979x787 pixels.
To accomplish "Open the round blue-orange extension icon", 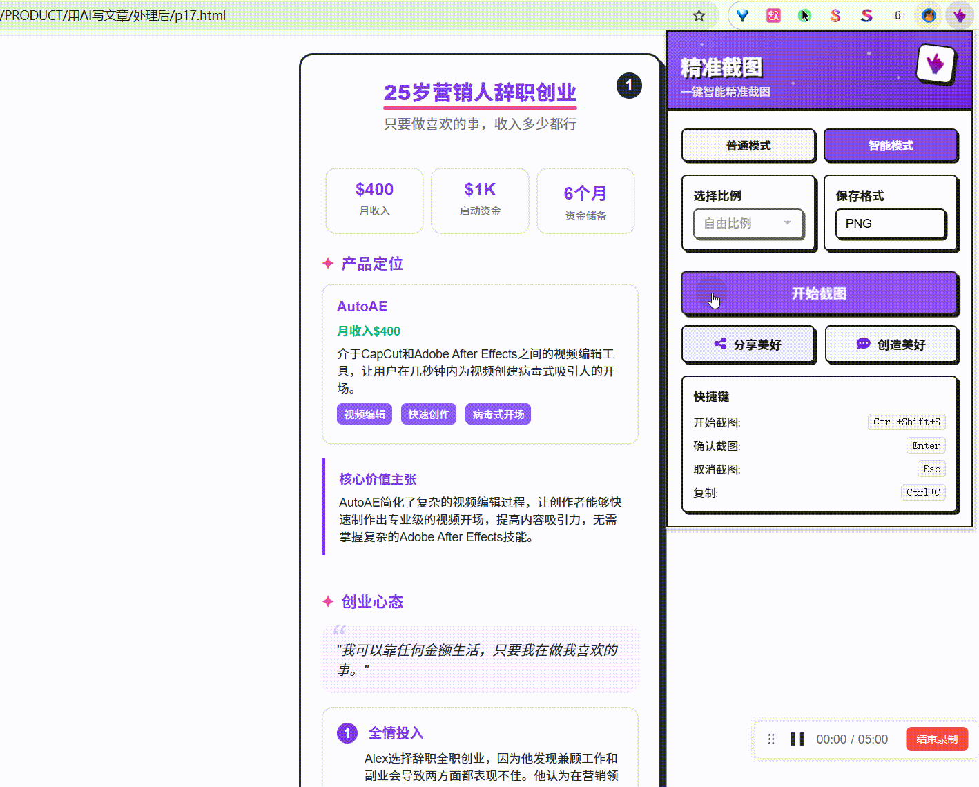I will pos(929,15).
